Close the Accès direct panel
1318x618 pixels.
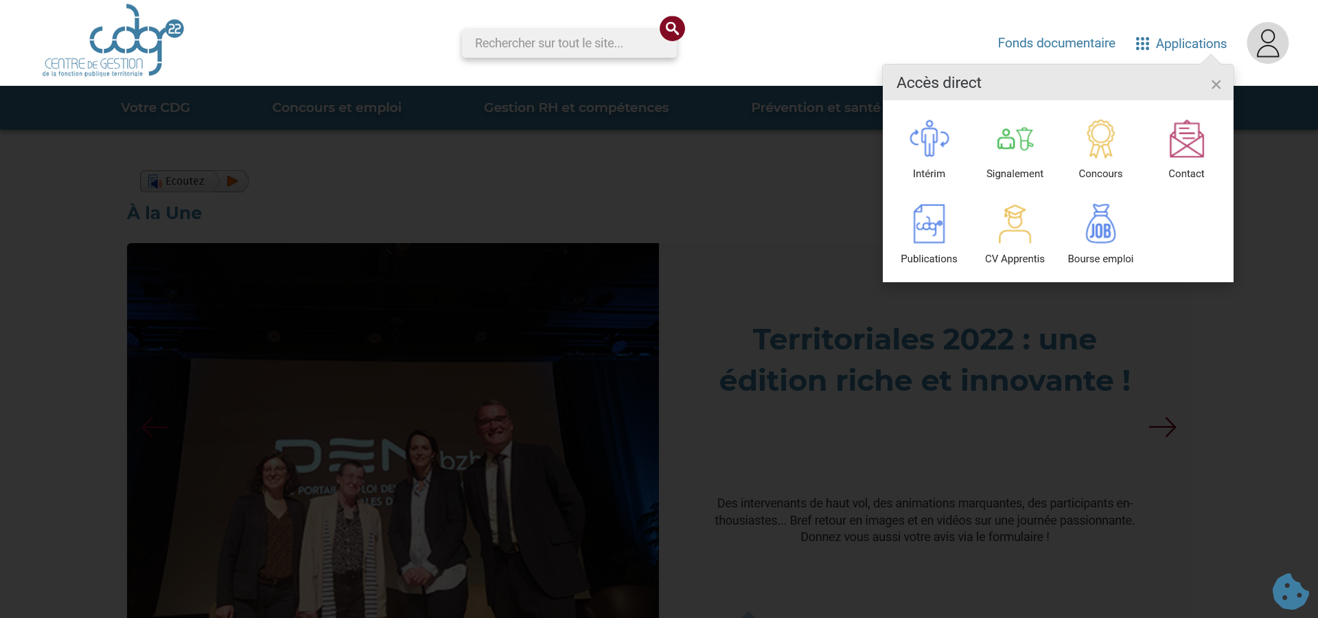pyautogui.click(x=1216, y=84)
